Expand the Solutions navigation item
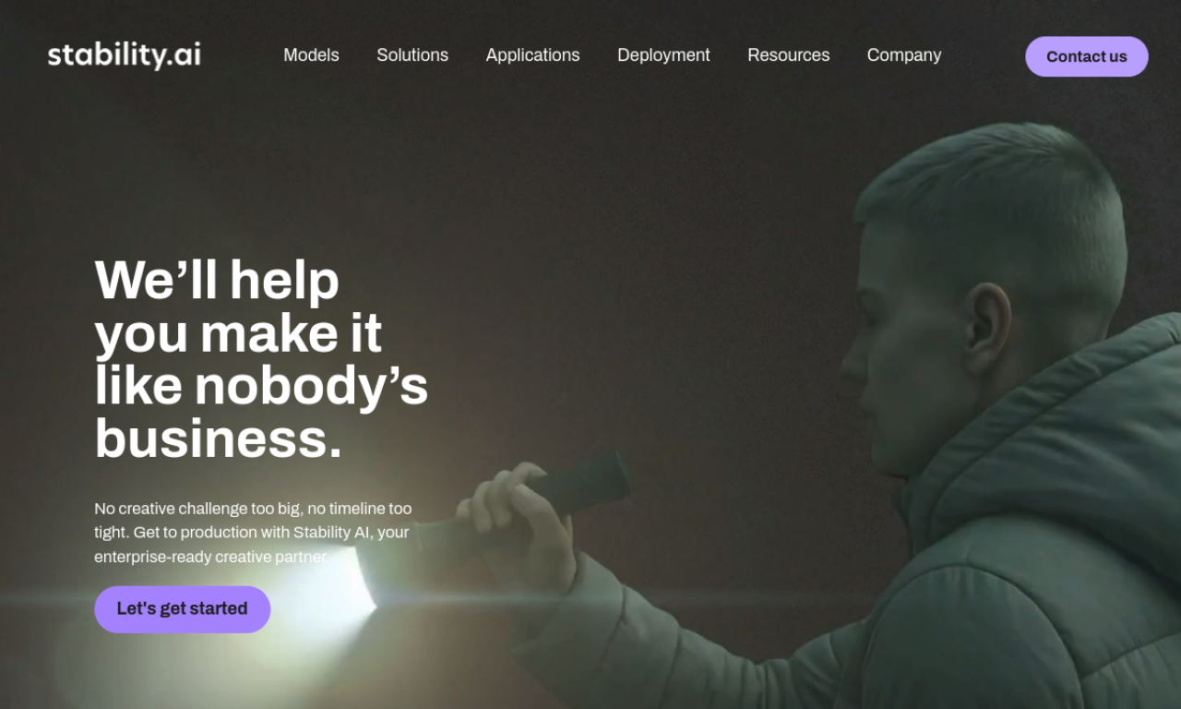 click(x=412, y=55)
